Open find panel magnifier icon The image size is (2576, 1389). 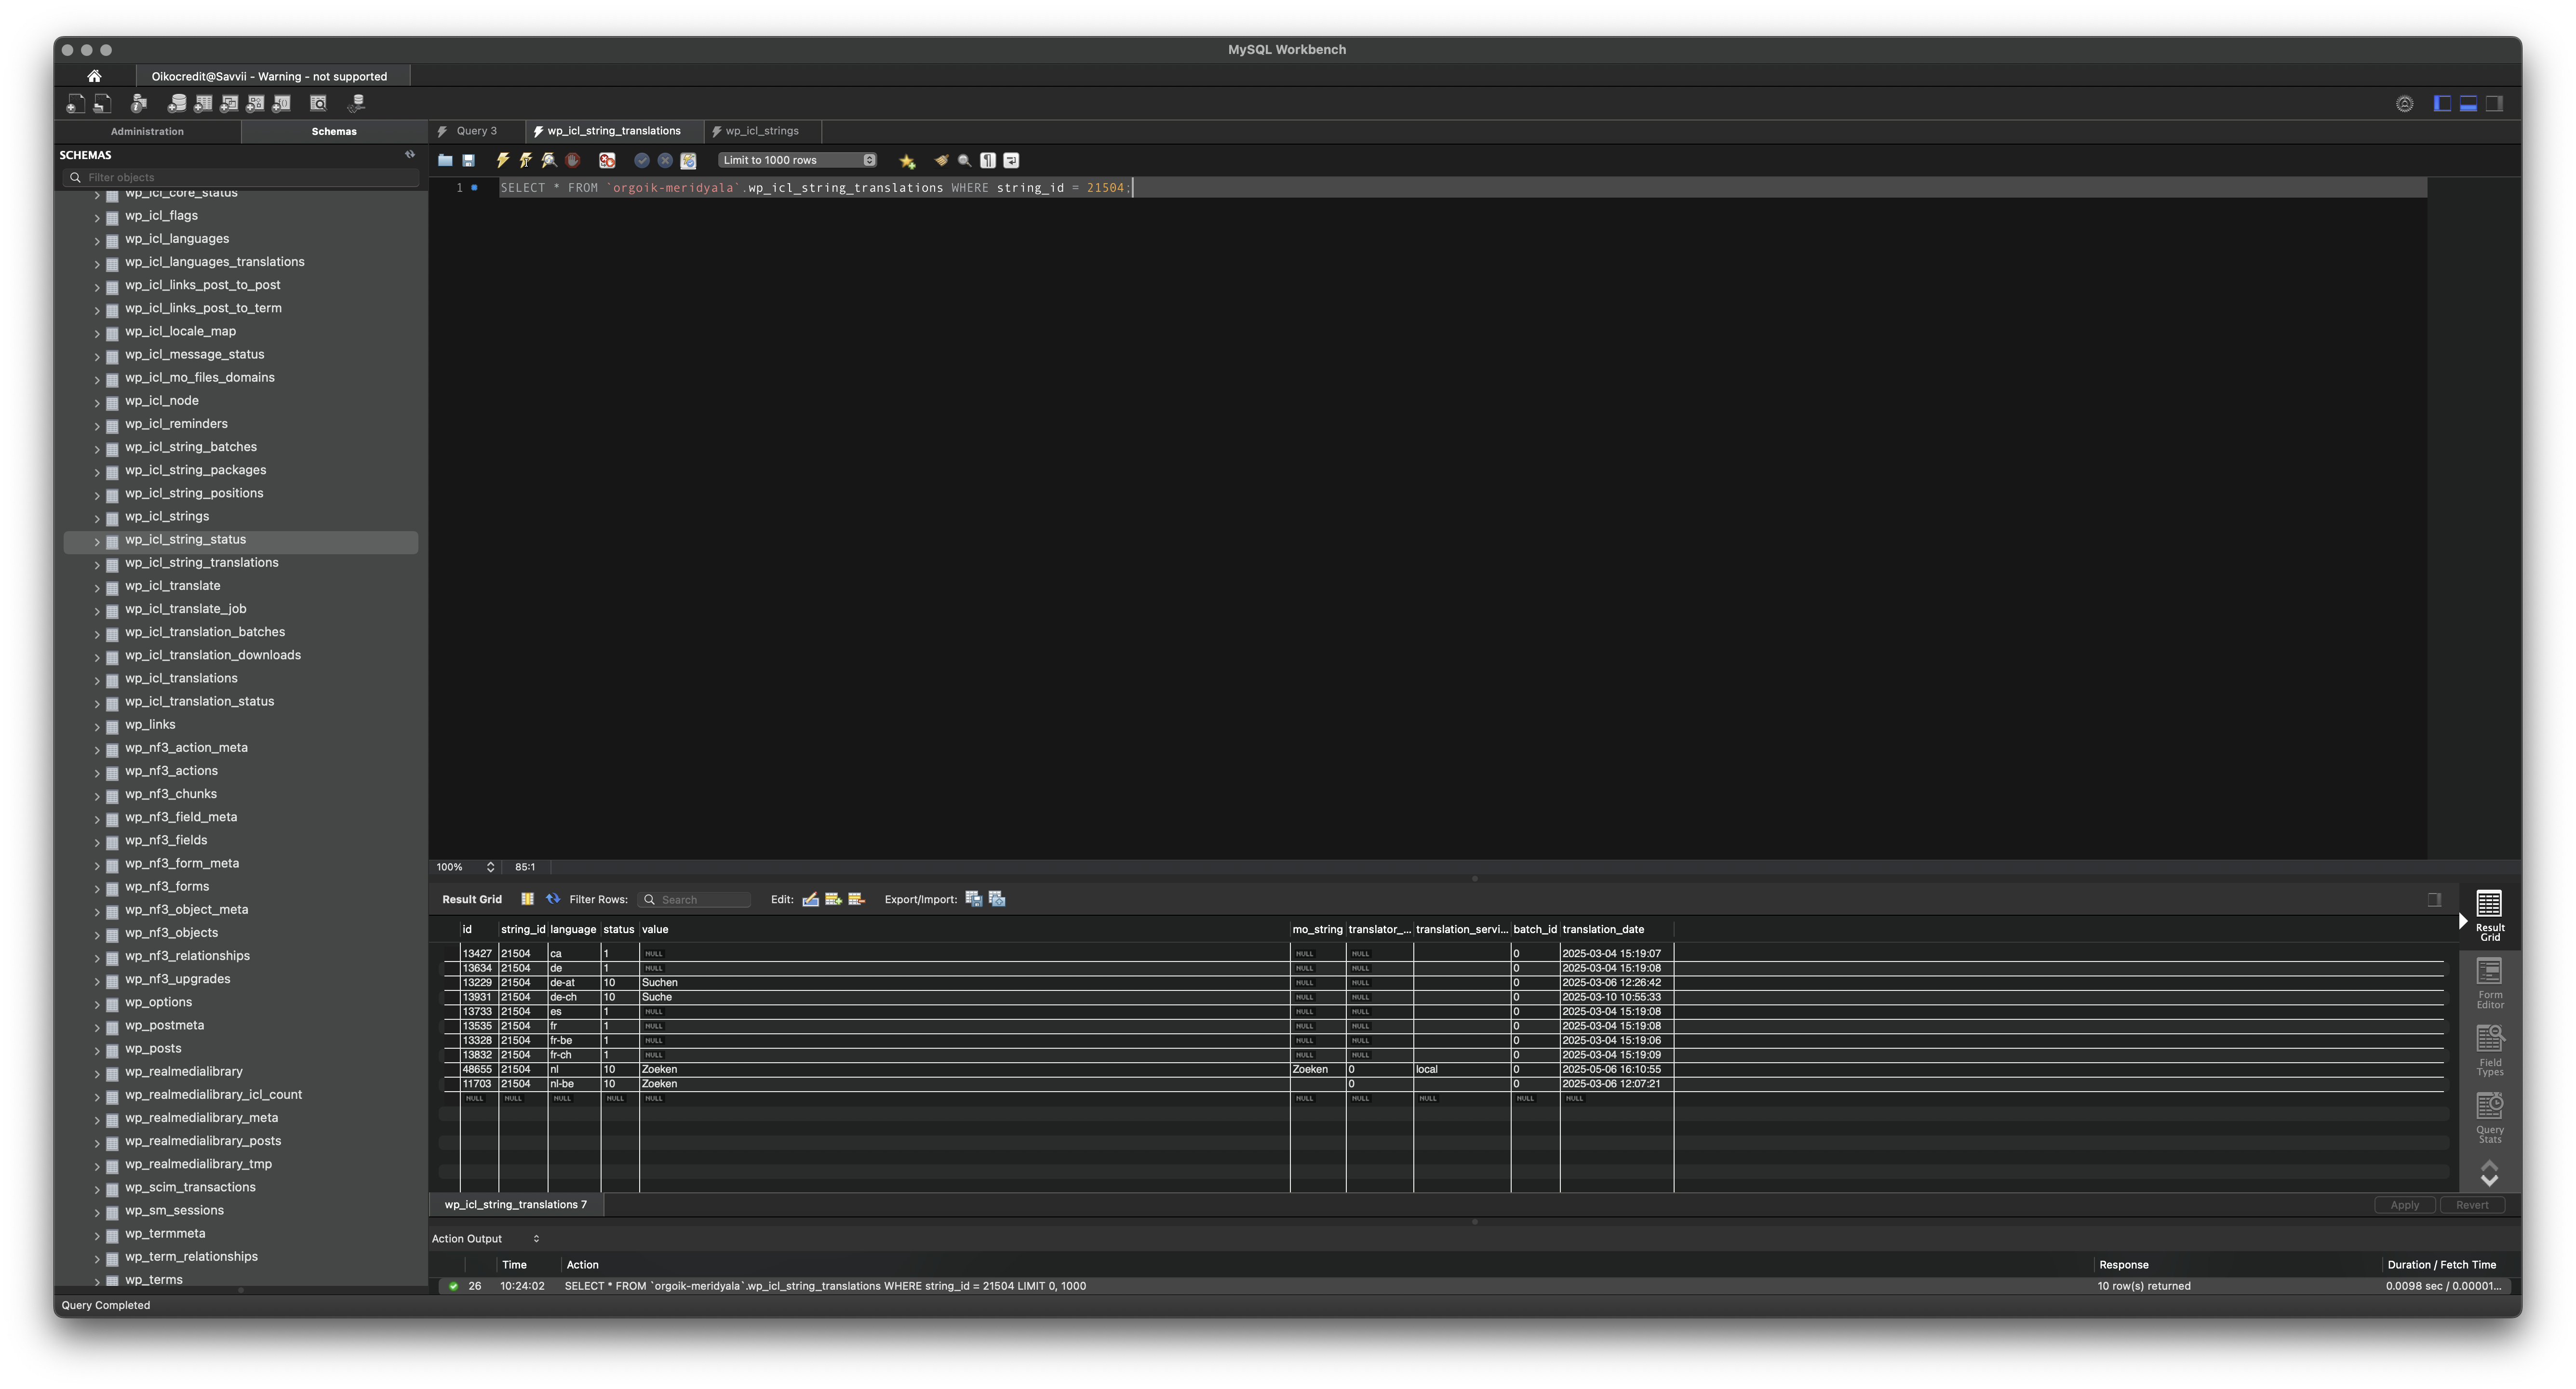click(965, 160)
